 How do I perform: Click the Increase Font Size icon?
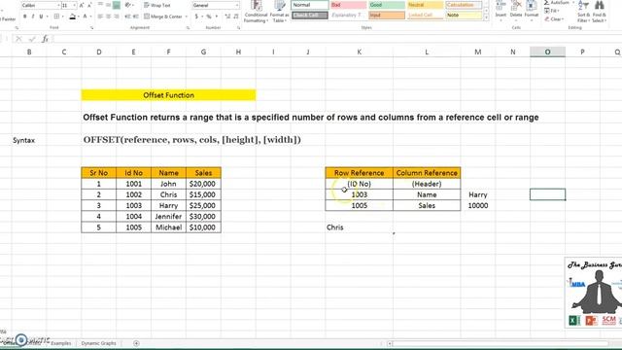coord(82,6)
